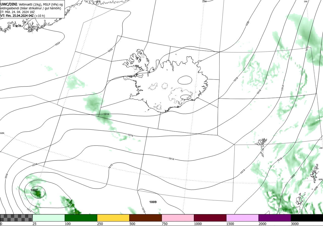The image size is (323, 226).
Task: Click the black legend swatch above 3000
Action: pyautogui.click(x=307, y=218)
